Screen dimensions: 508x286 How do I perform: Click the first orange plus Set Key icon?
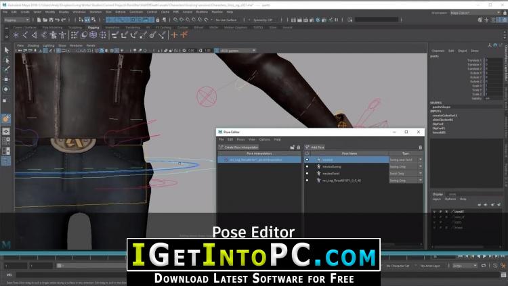(174, 35)
